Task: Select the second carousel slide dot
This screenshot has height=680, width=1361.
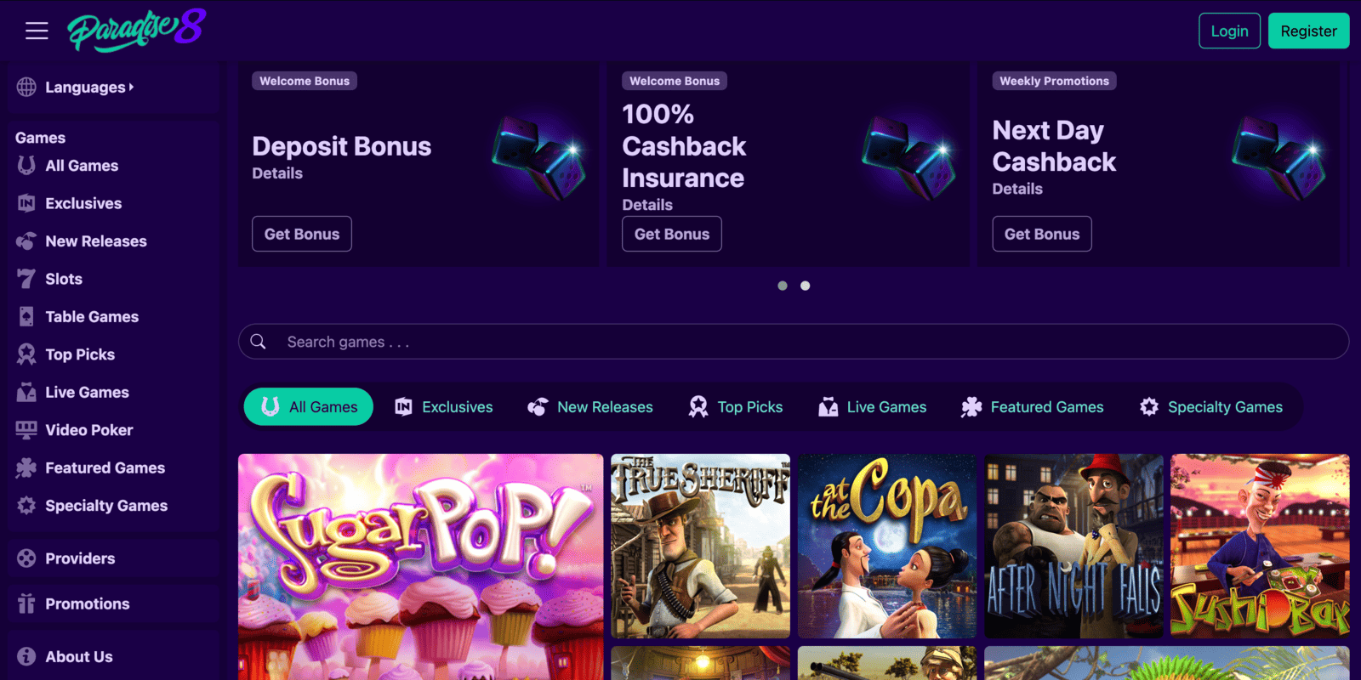Action: tap(806, 286)
